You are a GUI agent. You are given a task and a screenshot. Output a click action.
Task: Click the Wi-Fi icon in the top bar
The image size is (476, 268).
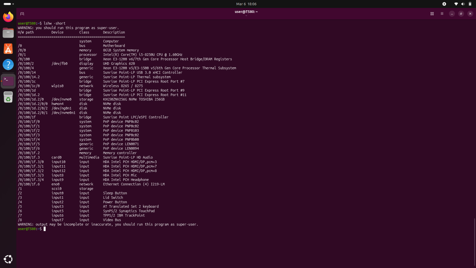(456, 4)
